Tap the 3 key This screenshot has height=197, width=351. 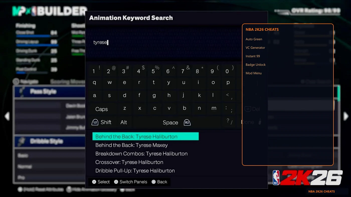click(x=124, y=71)
